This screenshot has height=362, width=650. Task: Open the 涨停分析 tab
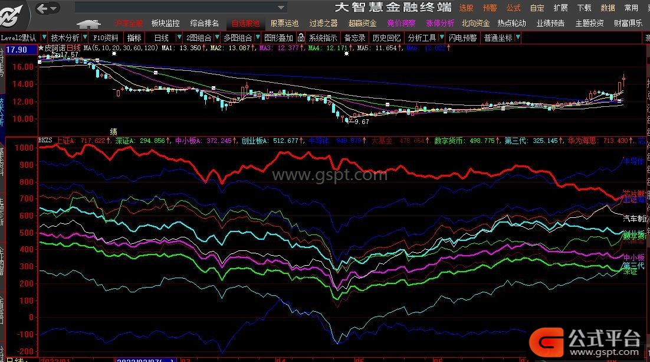click(x=440, y=23)
